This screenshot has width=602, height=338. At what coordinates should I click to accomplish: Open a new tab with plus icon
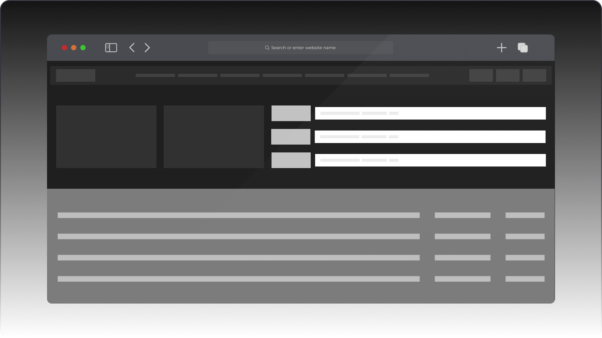pos(502,48)
